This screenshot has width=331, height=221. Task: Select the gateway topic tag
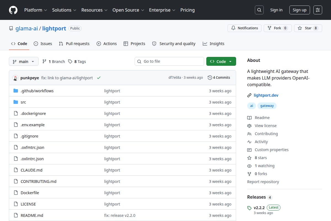(x=267, y=106)
